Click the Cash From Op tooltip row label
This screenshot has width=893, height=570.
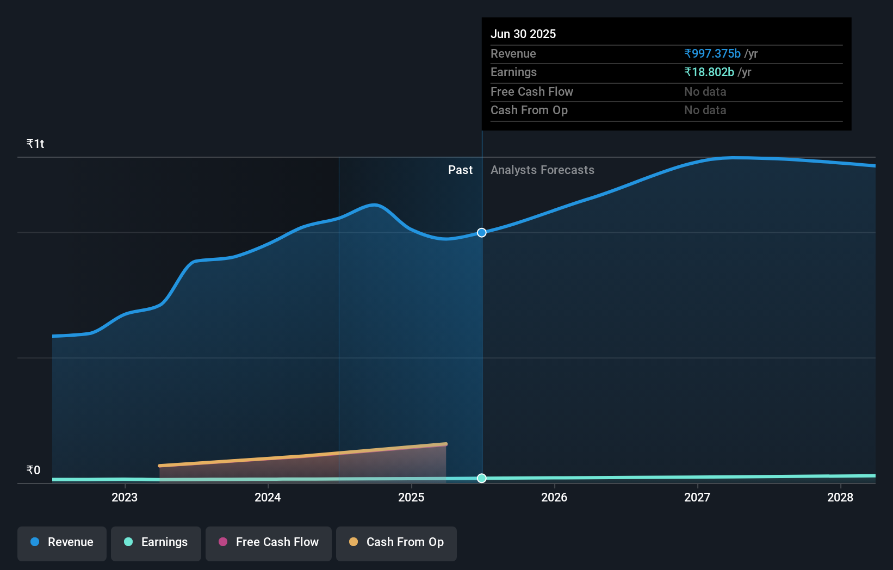click(x=529, y=110)
